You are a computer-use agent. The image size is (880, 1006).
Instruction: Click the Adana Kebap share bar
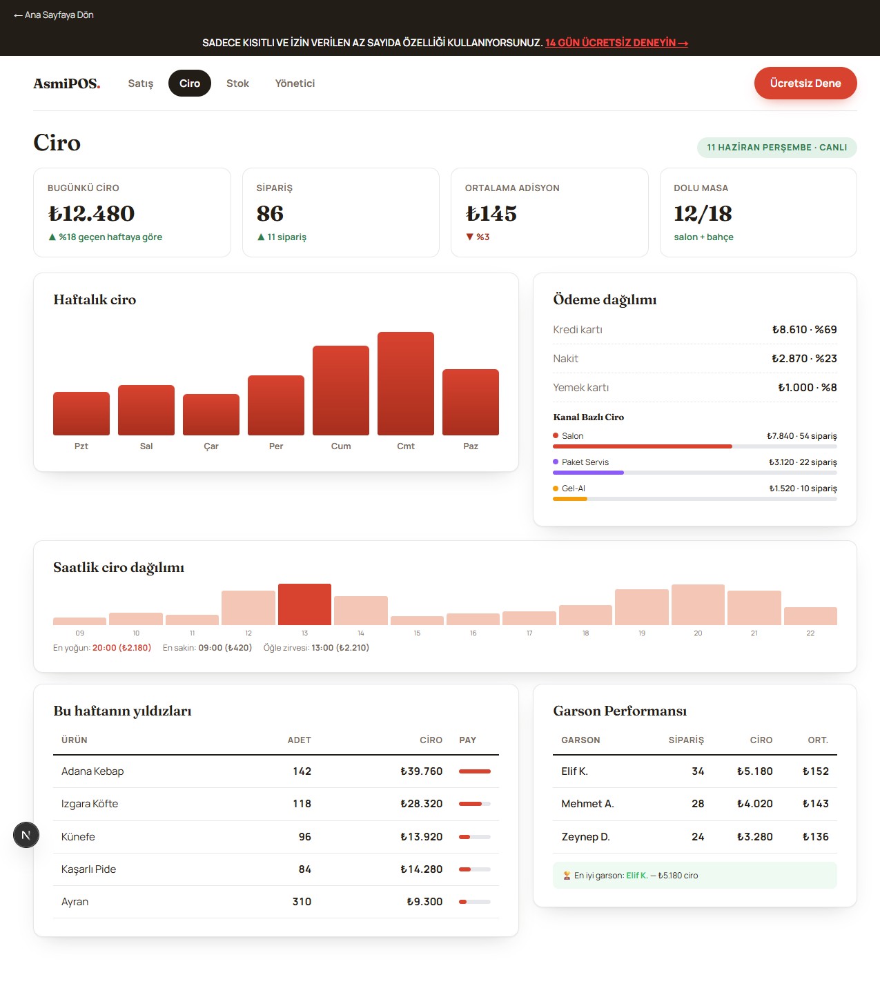[x=475, y=771]
